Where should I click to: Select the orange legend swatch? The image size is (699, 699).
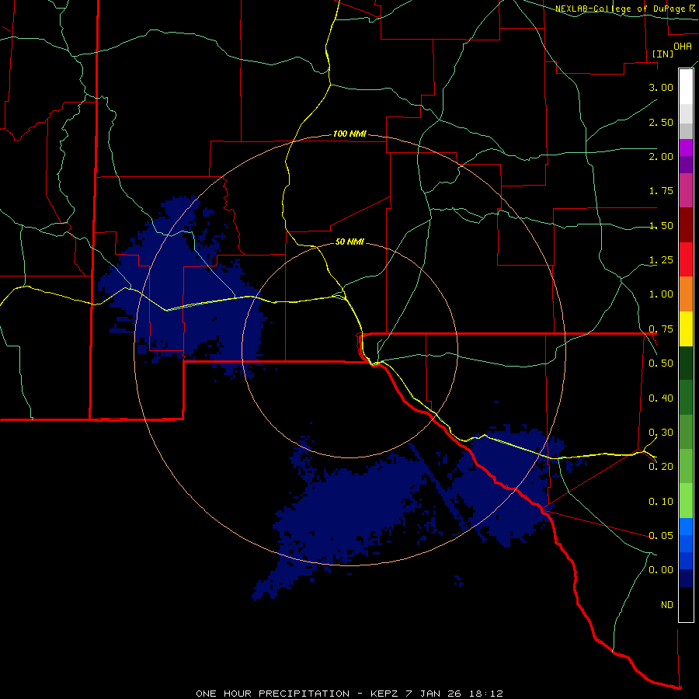(x=686, y=294)
